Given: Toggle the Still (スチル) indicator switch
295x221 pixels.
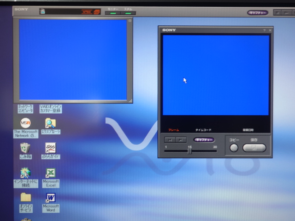Looking at the screenshot, I should [128, 13].
